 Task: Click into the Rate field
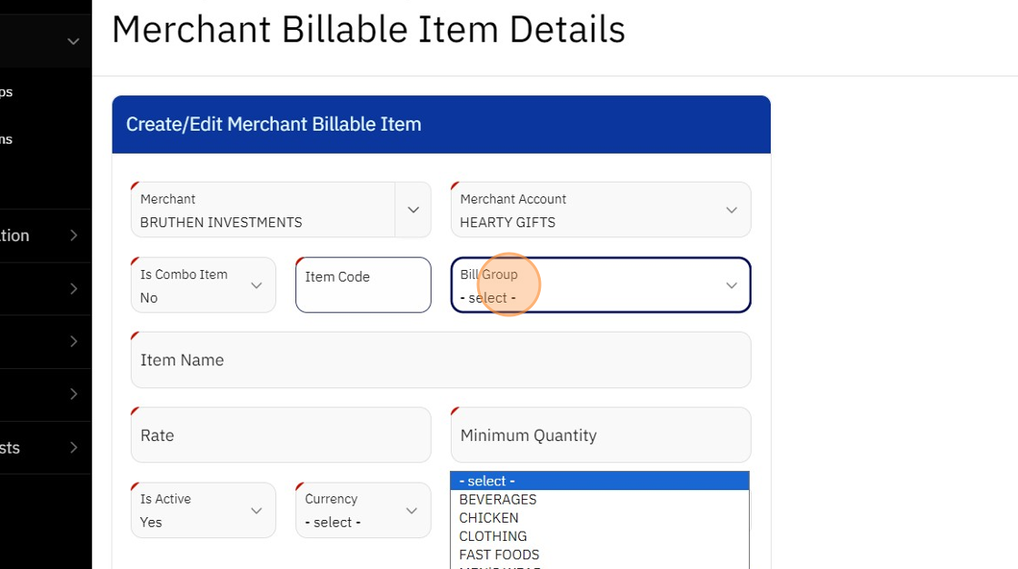click(281, 435)
